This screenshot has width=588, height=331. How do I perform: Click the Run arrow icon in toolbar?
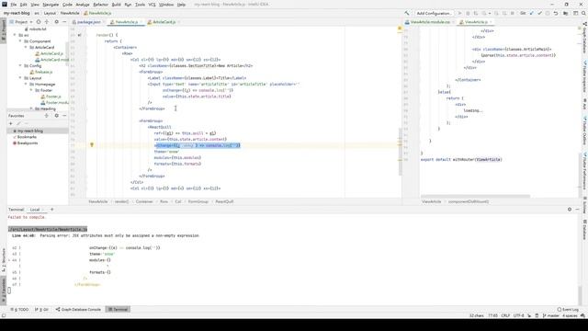coord(459,13)
